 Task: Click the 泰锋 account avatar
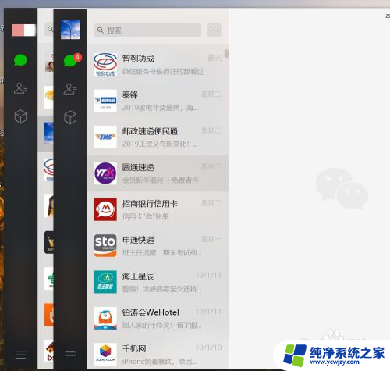pos(105,101)
